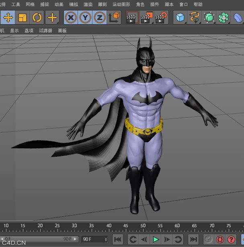Select the Scale tool
The height and width of the screenshot is (247, 244).
tap(23, 17)
